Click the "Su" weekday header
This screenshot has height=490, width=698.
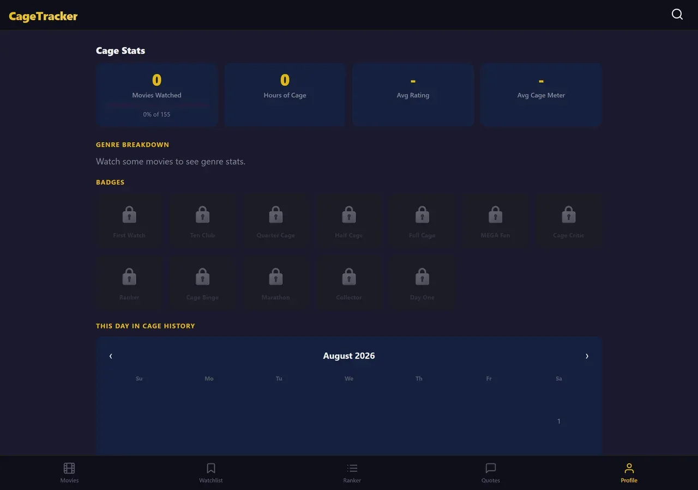pyautogui.click(x=139, y=378)
